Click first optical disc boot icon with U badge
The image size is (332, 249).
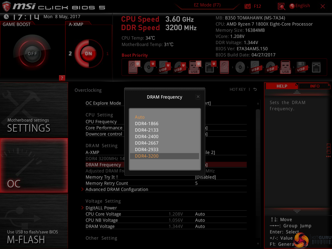coord(149,67)
